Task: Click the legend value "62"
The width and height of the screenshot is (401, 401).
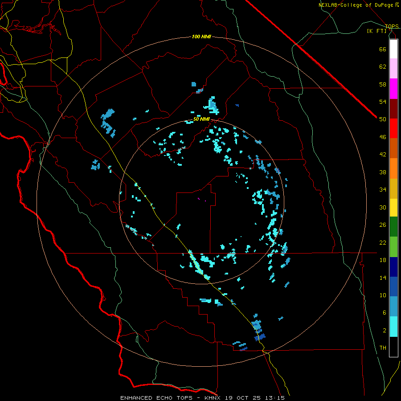Action: click(x=383, y=67)
